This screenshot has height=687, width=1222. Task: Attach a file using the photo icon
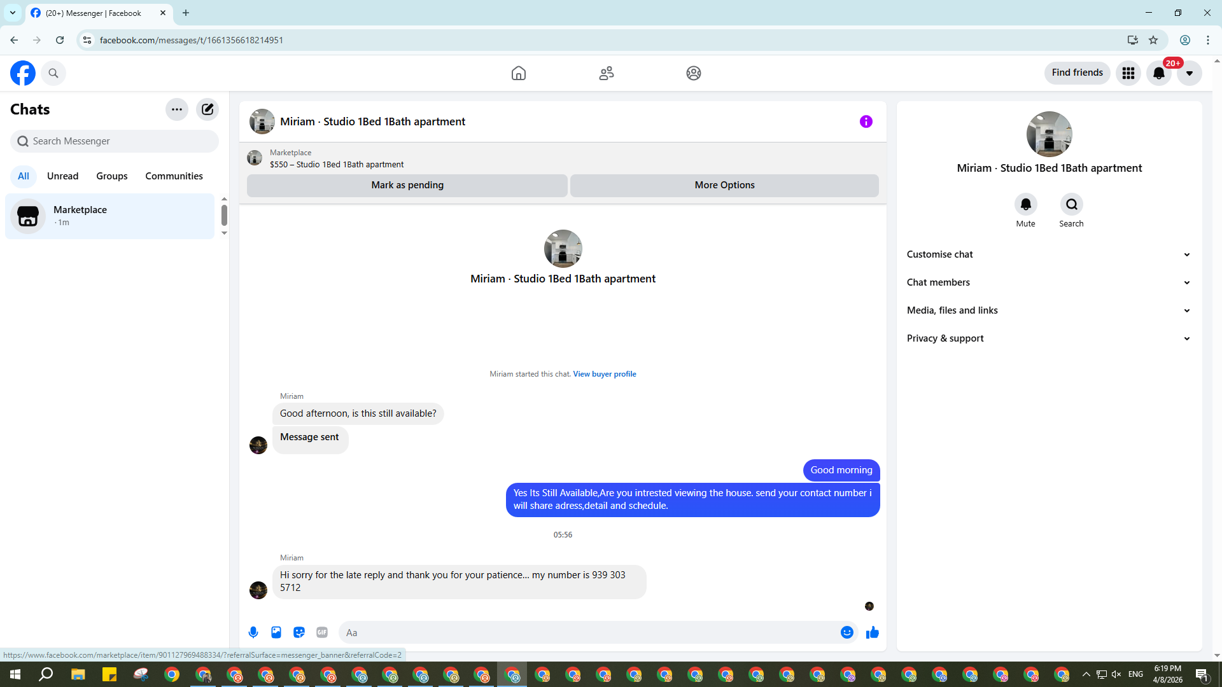[276, 632]
